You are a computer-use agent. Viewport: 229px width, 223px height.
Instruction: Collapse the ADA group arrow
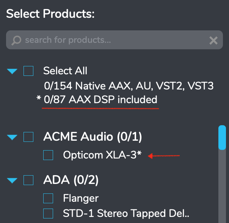pyautogui.click(x=12, y=181)
